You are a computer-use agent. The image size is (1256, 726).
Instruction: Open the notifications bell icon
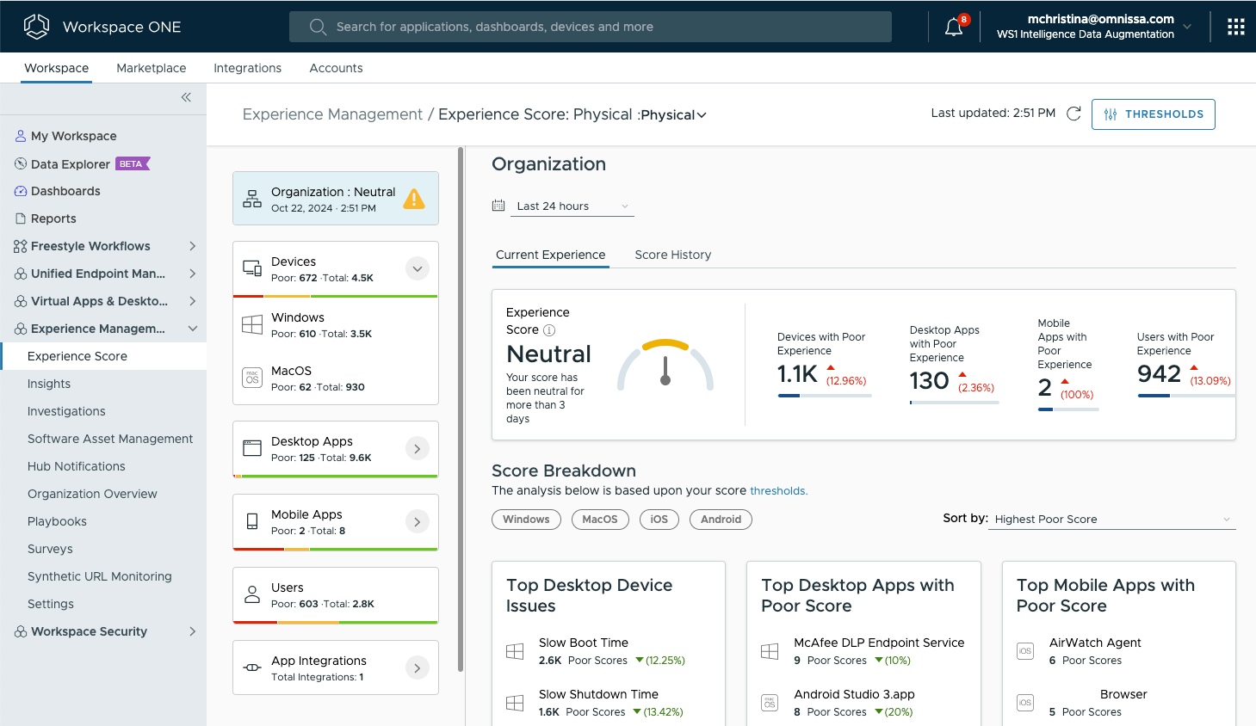tap(953, 28)
